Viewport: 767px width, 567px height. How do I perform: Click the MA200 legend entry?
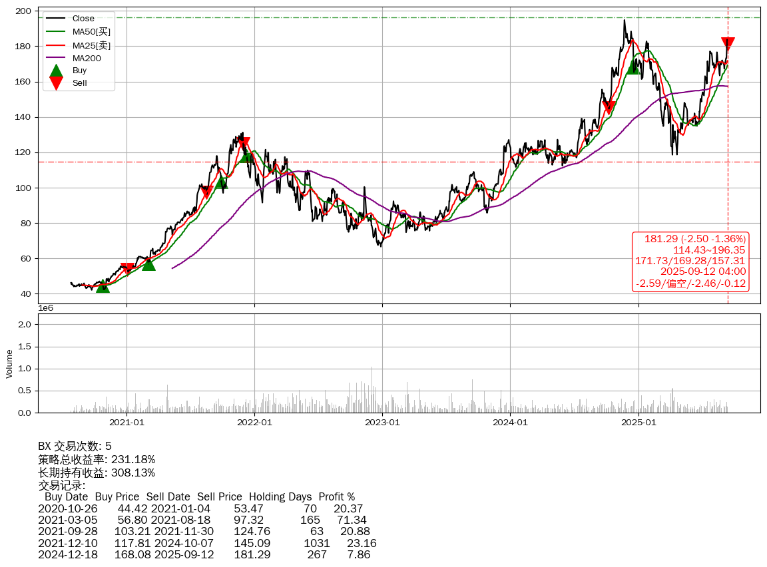87,58
